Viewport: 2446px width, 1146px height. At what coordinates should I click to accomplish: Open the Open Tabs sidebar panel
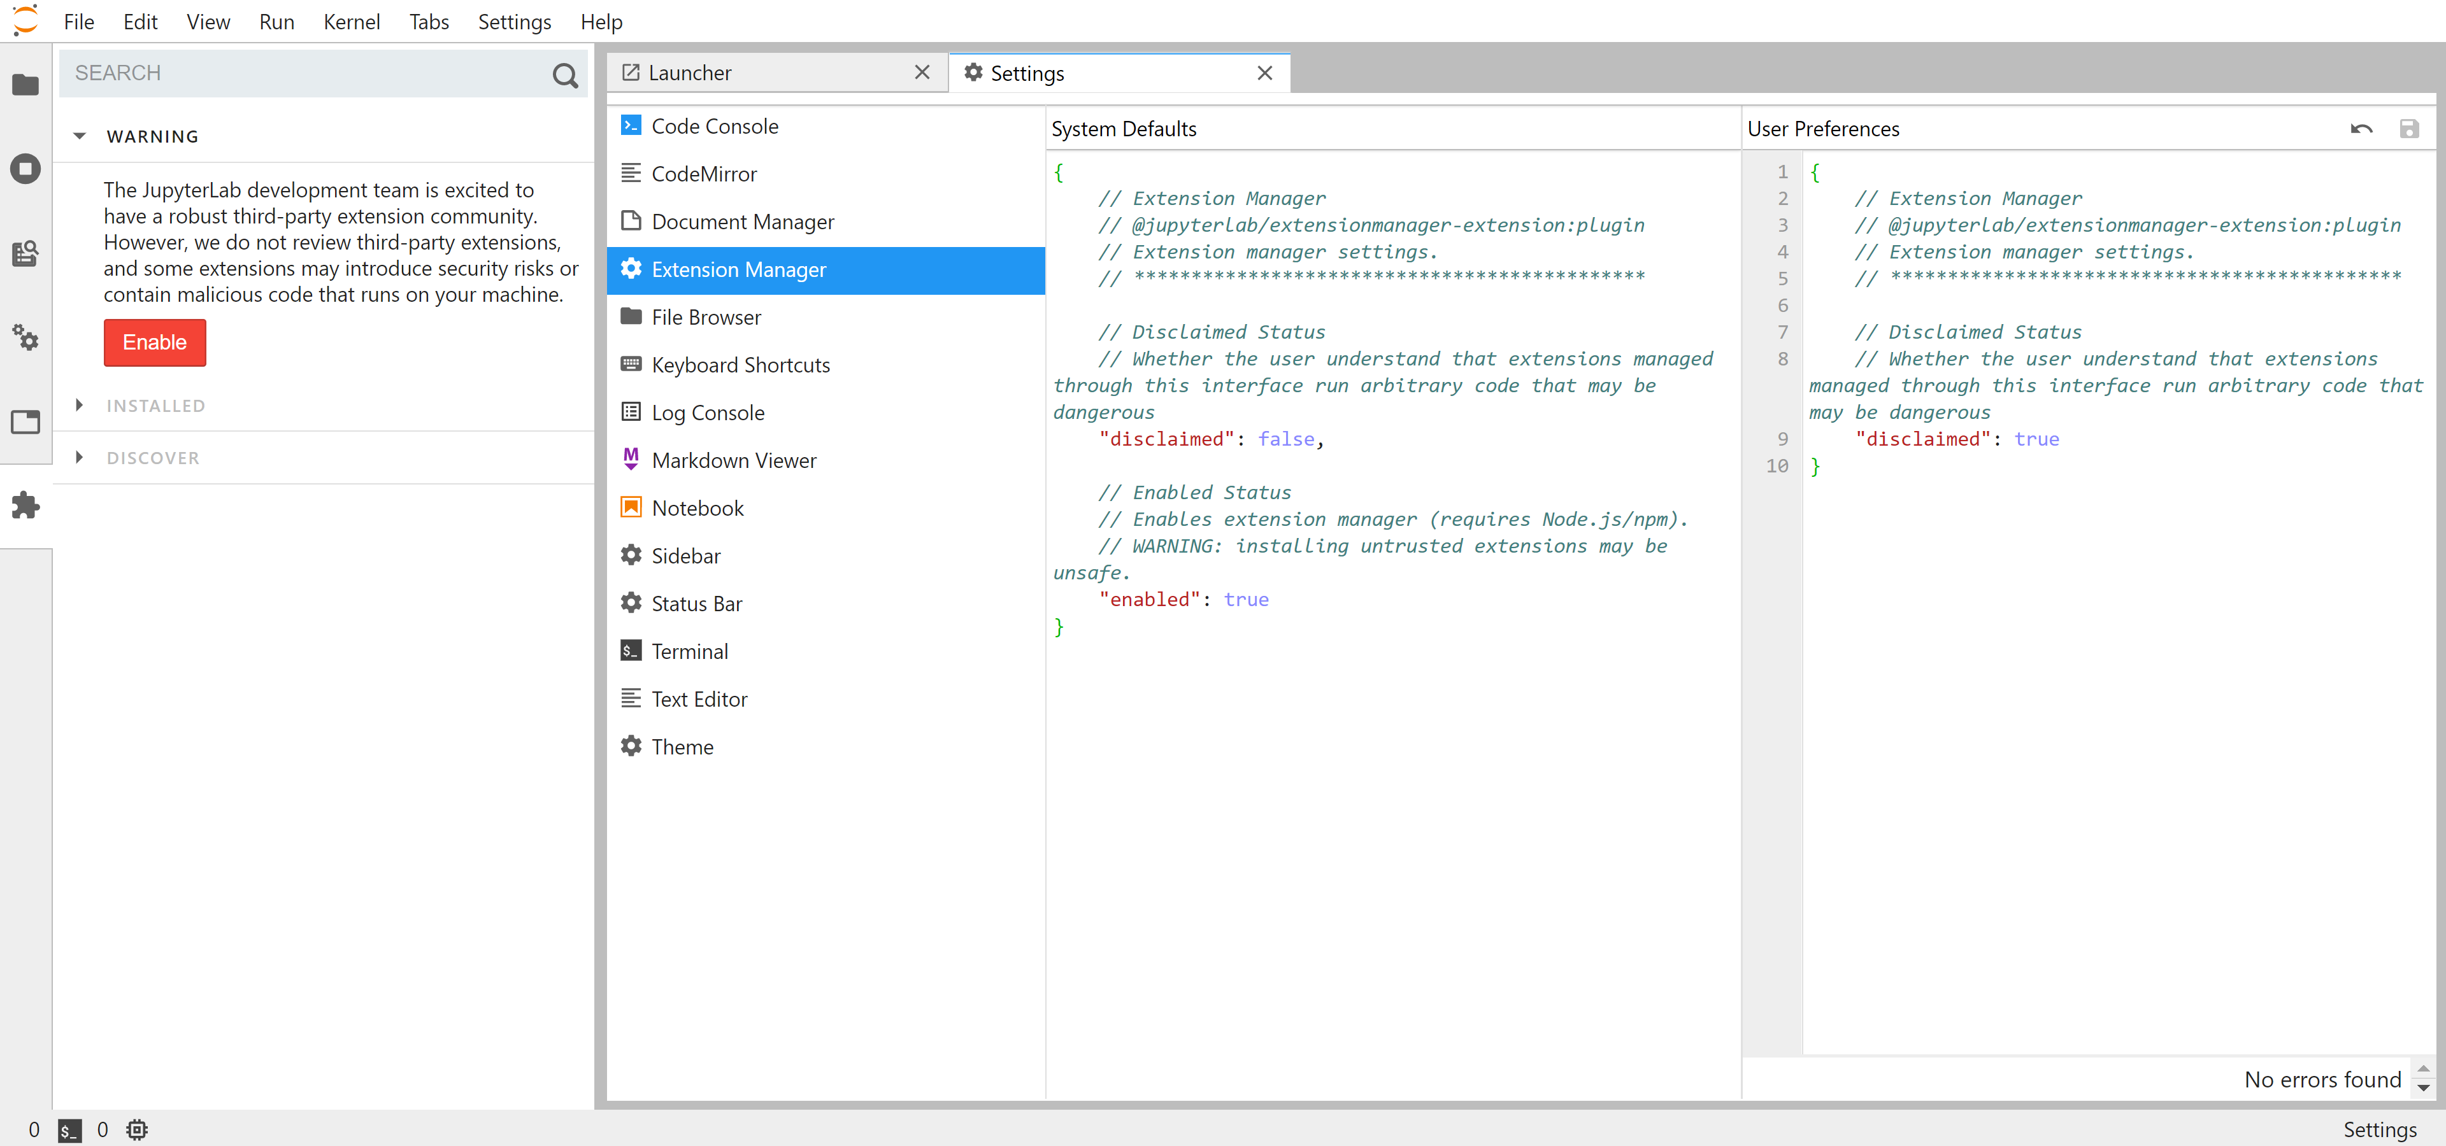[25, 423]
